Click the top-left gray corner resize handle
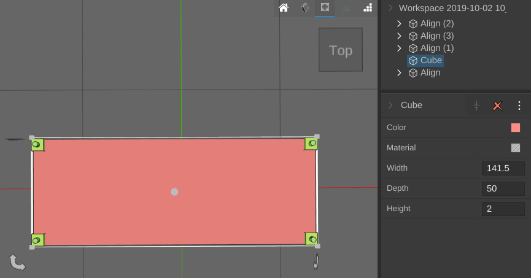531x278 pixels. coord(32,138)
